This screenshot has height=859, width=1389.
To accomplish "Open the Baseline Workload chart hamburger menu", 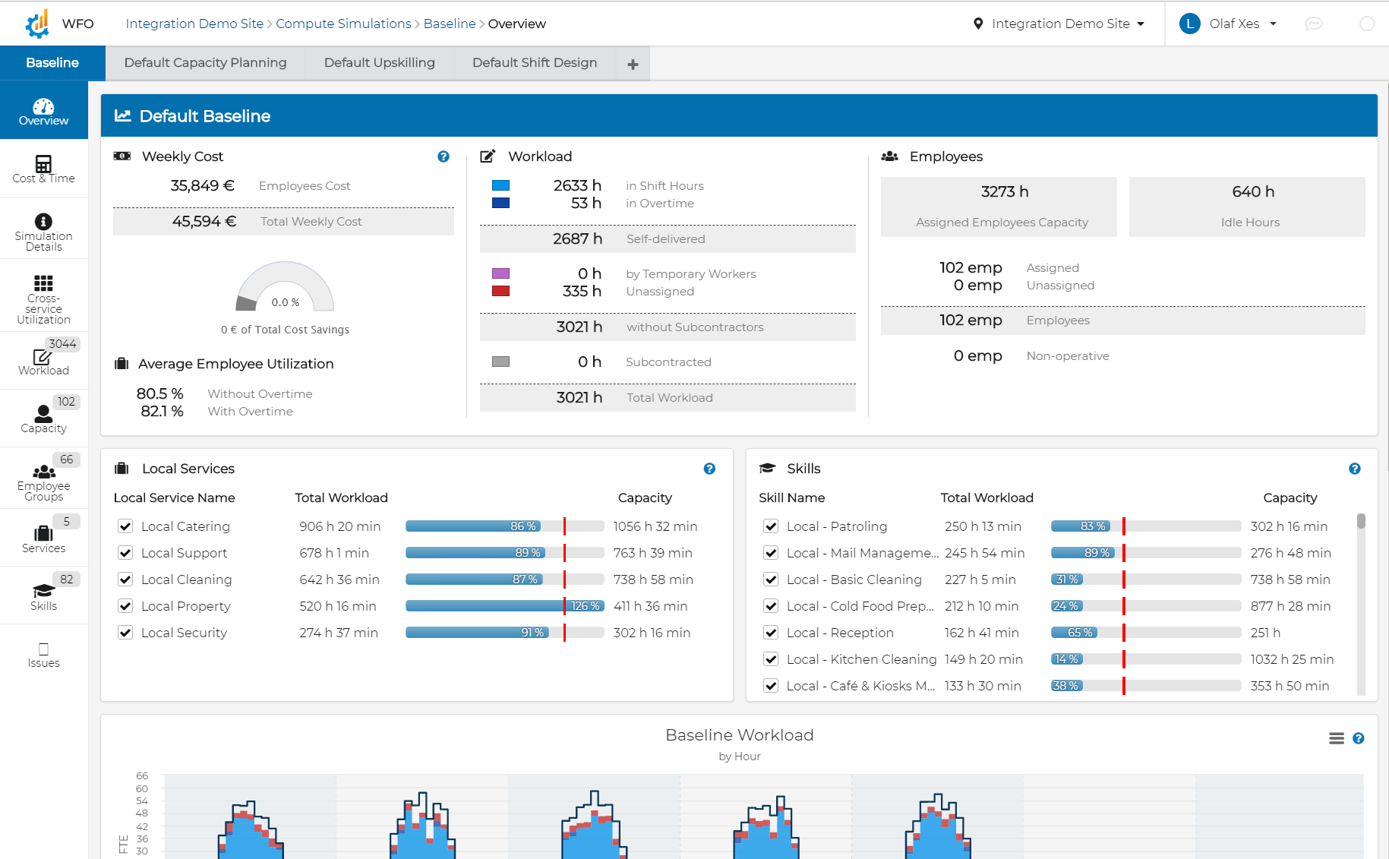I will pyautogui.click(x=1336, y=738).
